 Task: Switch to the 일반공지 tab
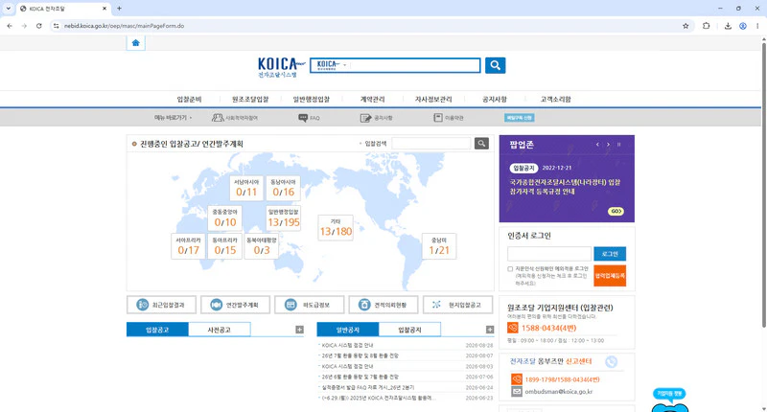point(348,330)
